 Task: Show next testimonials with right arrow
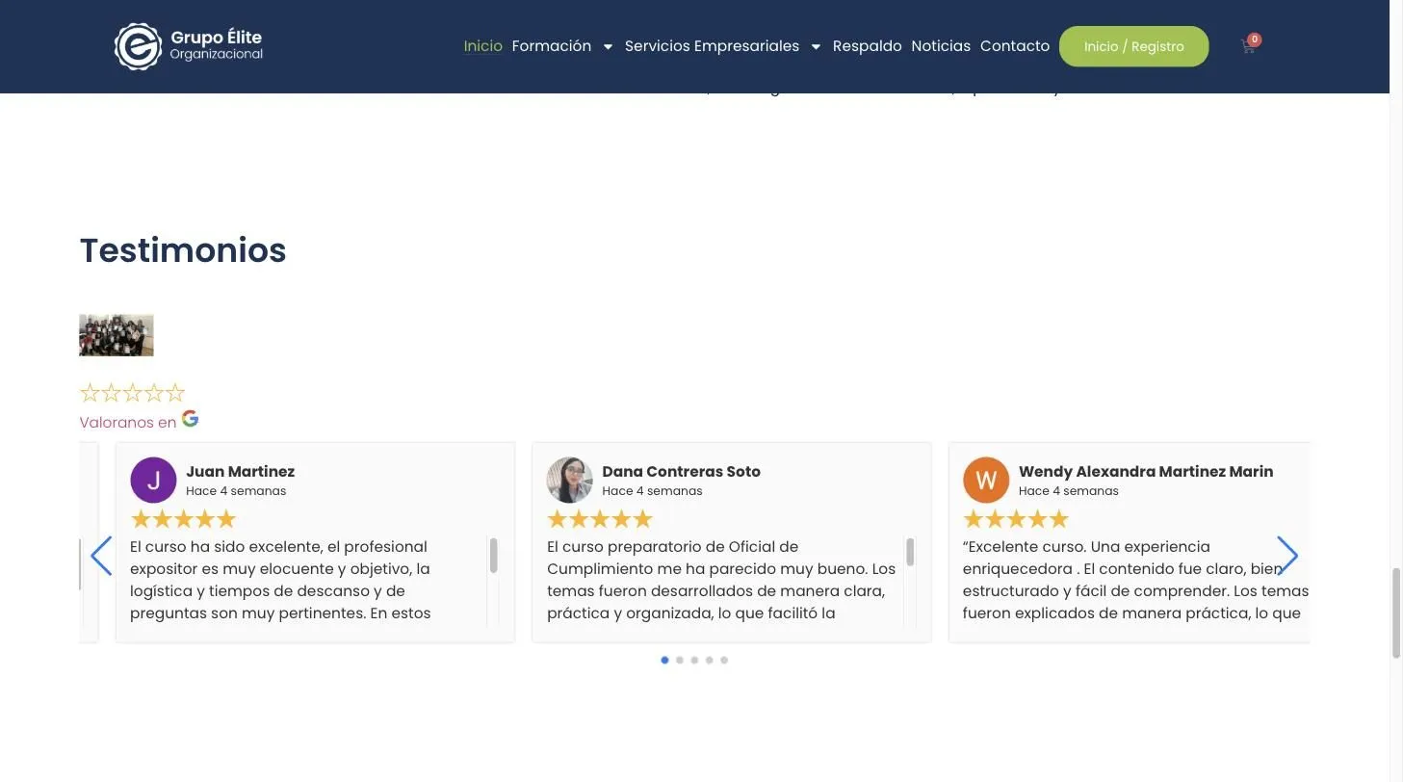coord(1287,556)
